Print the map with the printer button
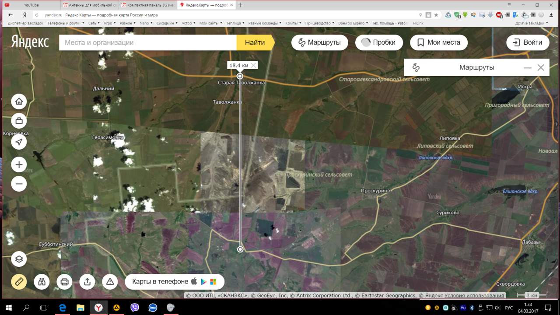The height and width of the screenshot is (315, 560). [65, 282]
